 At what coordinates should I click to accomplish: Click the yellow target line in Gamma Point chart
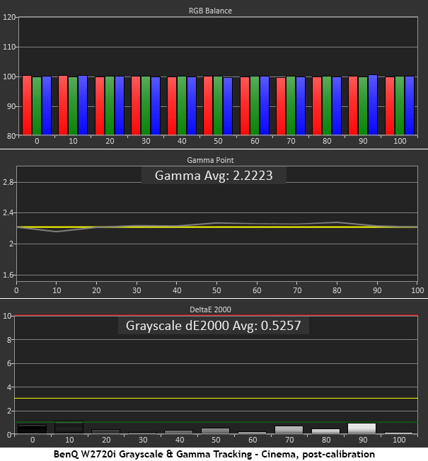pos(216,227)
